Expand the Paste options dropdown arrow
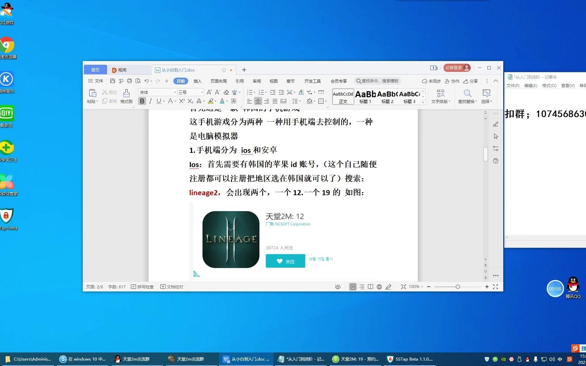Viewport: 586px width, 366px height. (97, 101)
